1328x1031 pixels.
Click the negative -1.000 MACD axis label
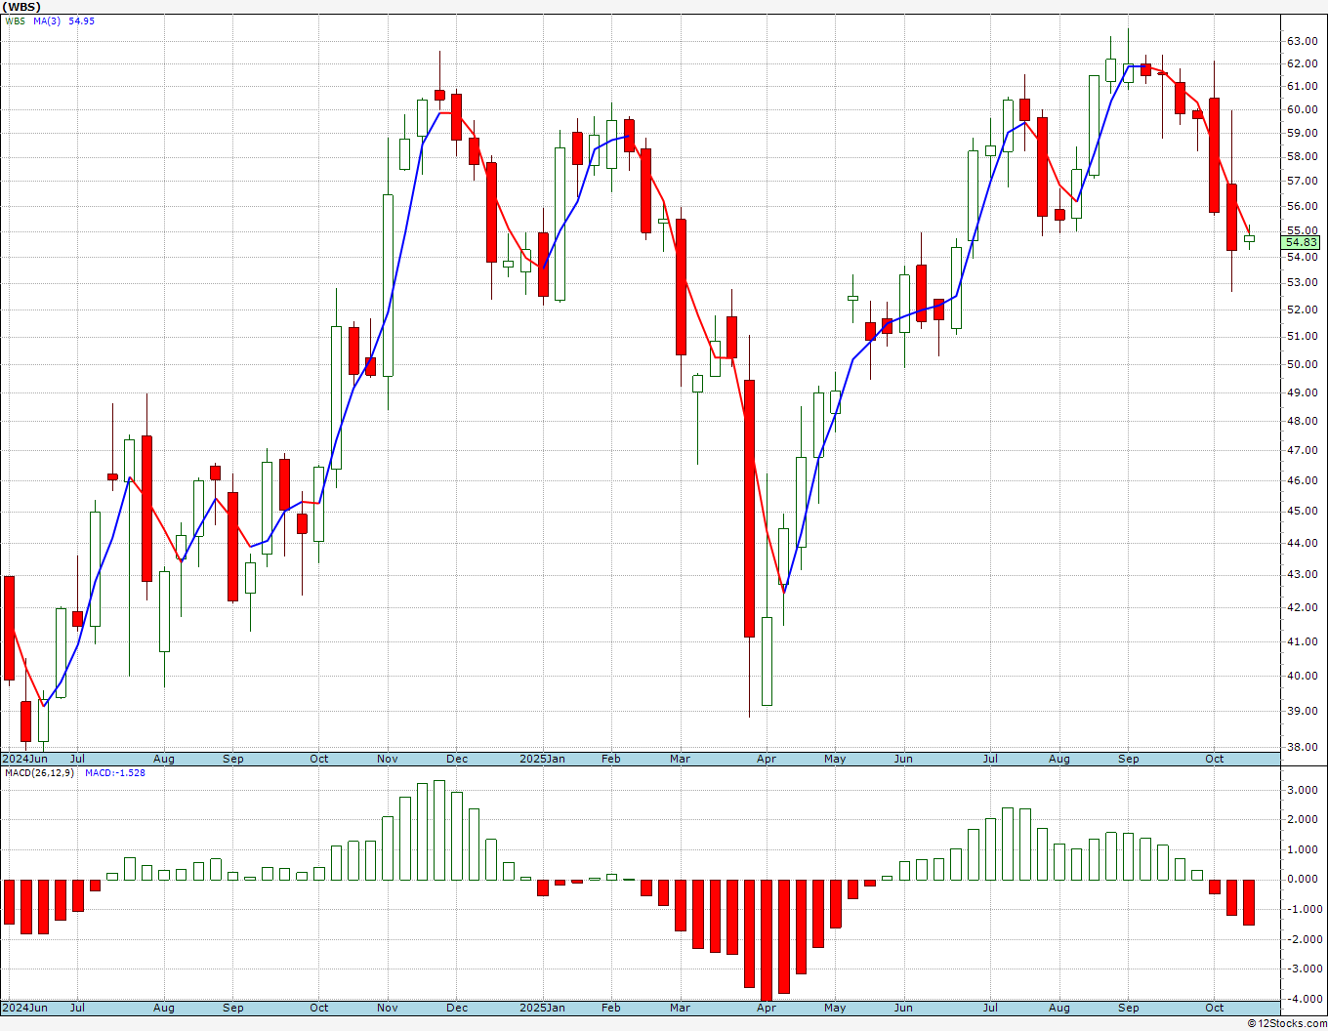pos(1304,909)
